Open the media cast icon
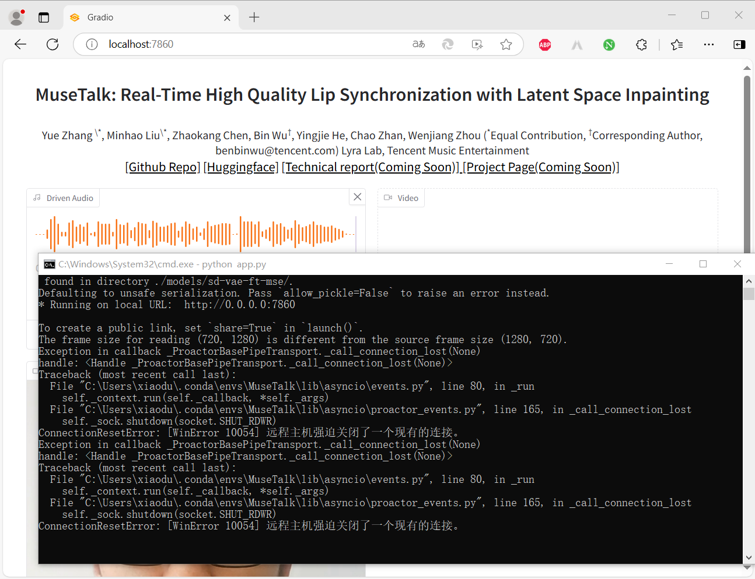Screen dimensions: 755x579 point(477,44)
